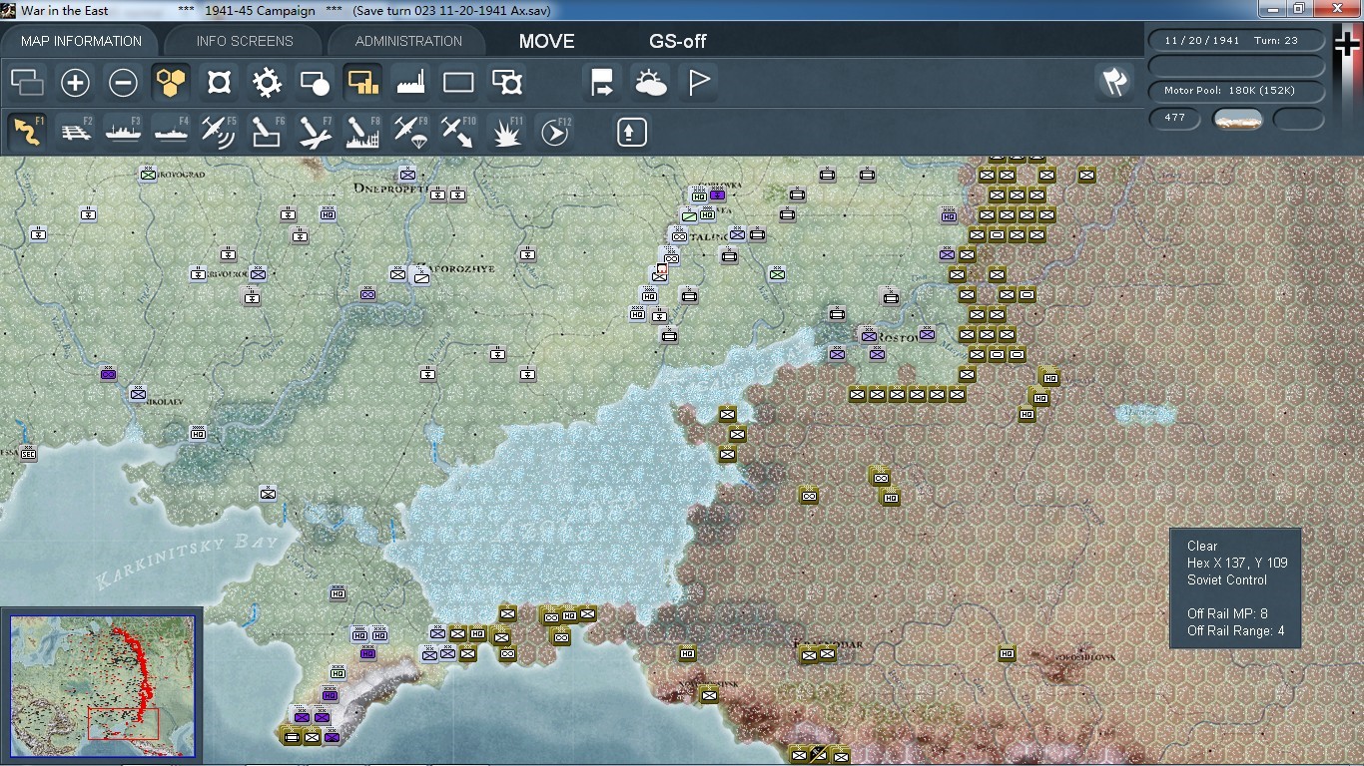
Task: Select lone German infantry above Karkinitsky Bay
Action: point(268,493)
